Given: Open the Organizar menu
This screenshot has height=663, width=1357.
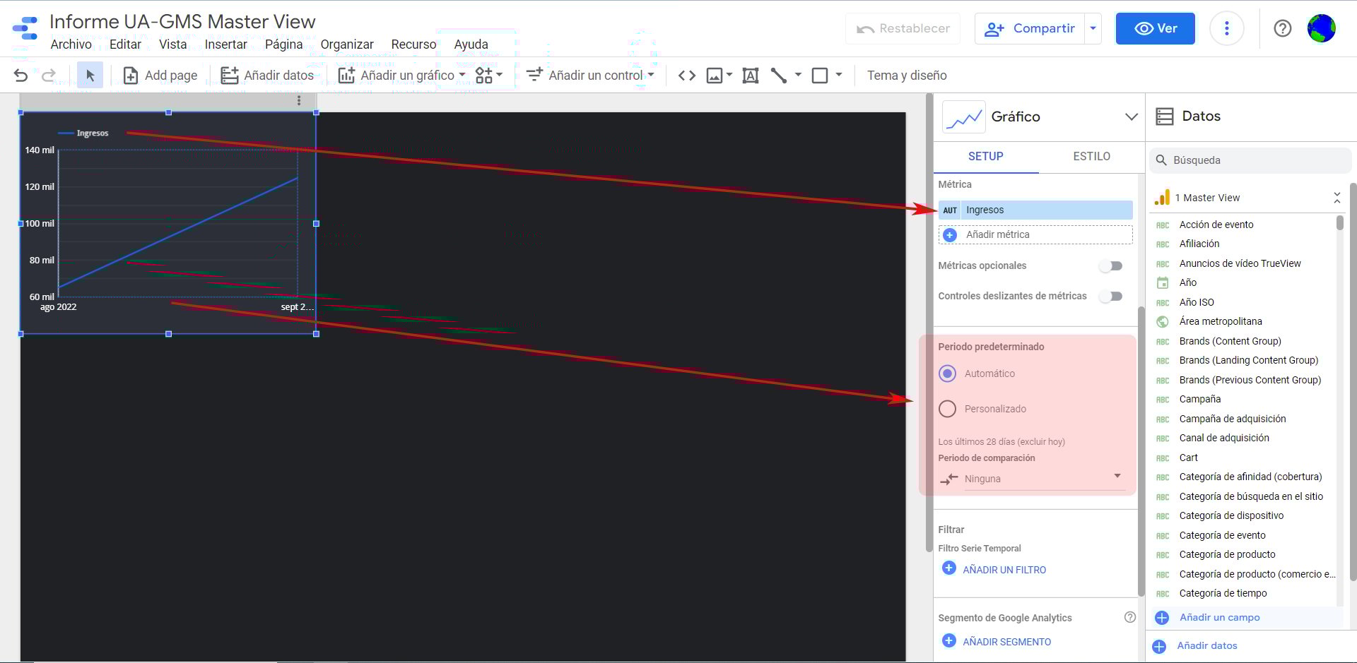Looking at the screenshot, I should pos(347,44).
